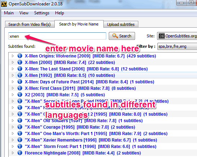Click info icon for "X-Men" Courage [1995]
This screenshot has height=157, width=197.
[x=20, y=127]
